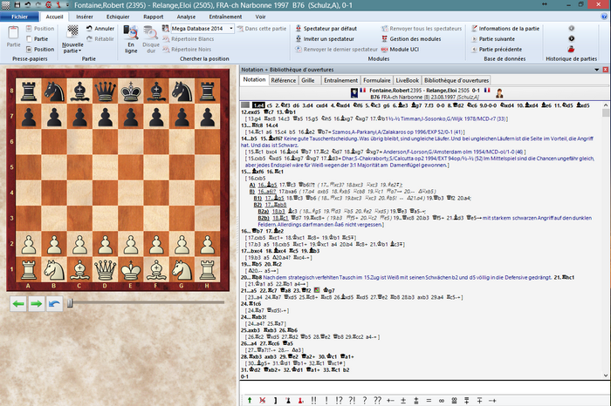Switch to the Voir ribbon tab
This screenshot has width=611, height=406.
[260, 17]
